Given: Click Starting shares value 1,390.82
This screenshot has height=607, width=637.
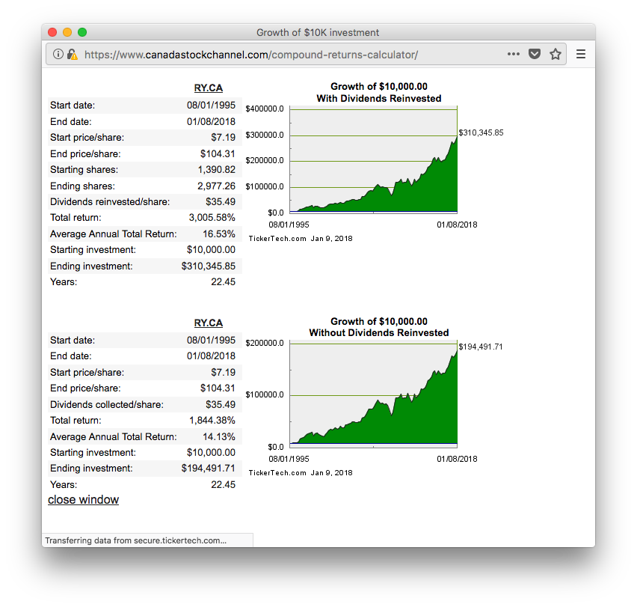Looking at the screenshot, I should point(217,170).
